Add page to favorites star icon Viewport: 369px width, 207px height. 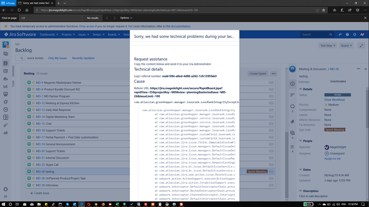click(324, 10)
